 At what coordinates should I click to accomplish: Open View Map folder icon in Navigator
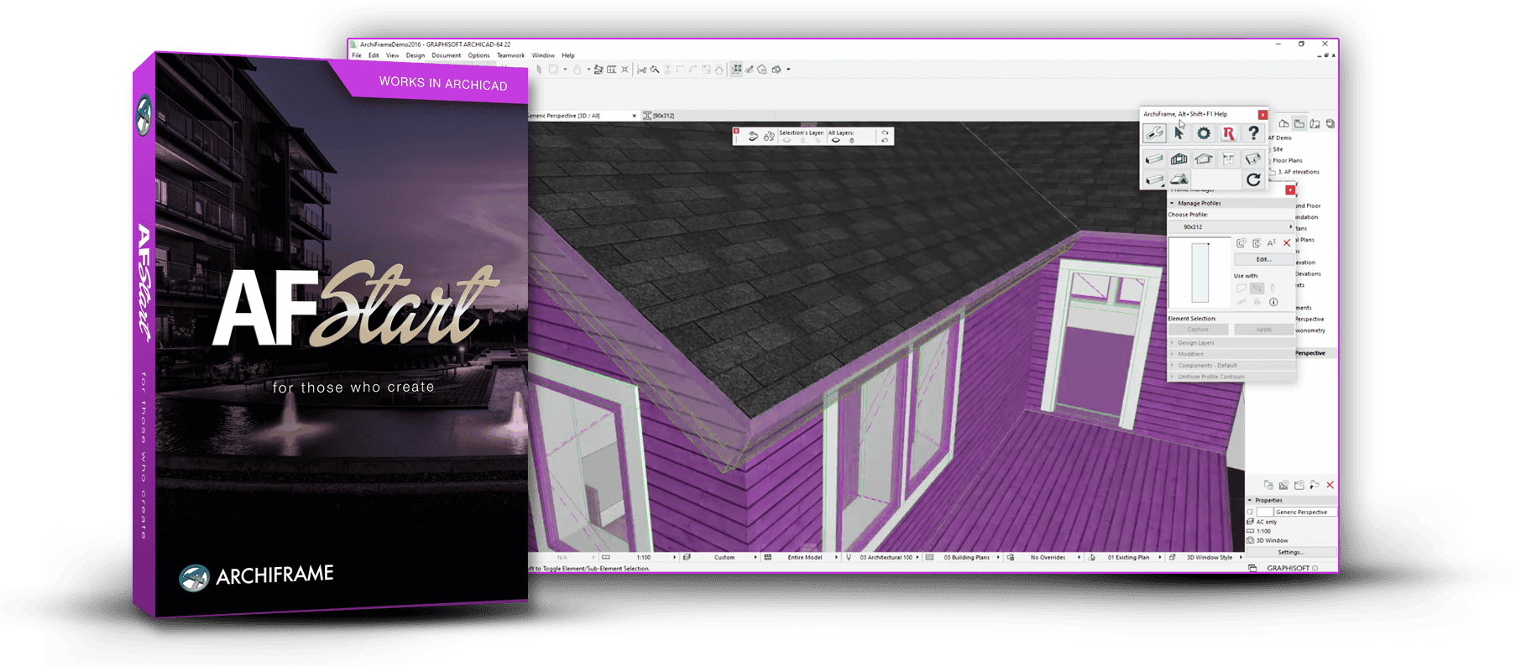coord(1299,123)
